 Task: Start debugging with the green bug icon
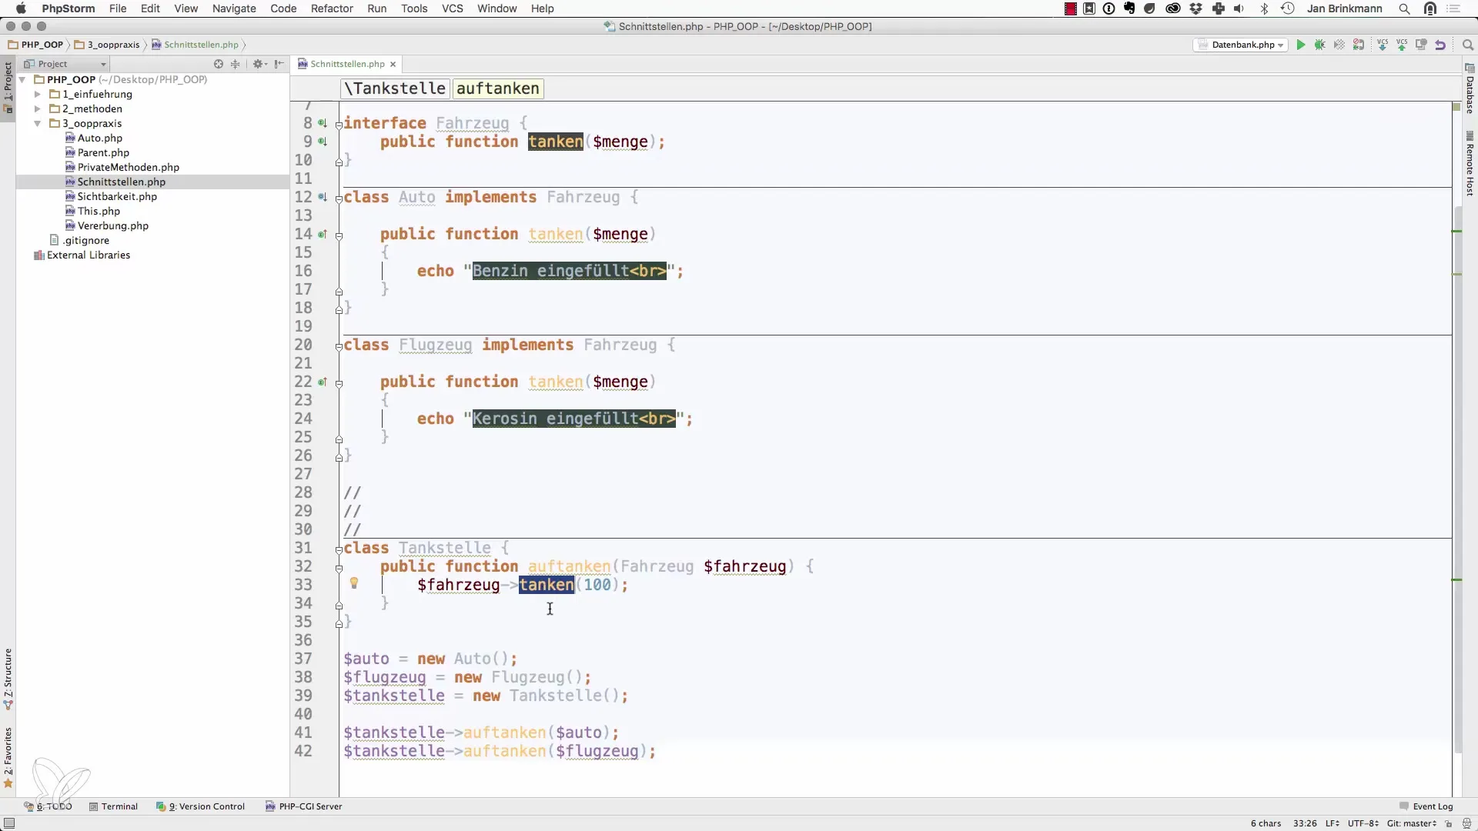(x=1320, y=45)
